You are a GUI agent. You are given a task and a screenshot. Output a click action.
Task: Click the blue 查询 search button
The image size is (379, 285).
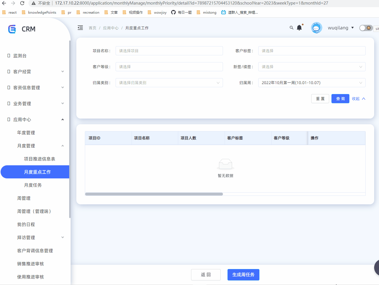(340, 98)
